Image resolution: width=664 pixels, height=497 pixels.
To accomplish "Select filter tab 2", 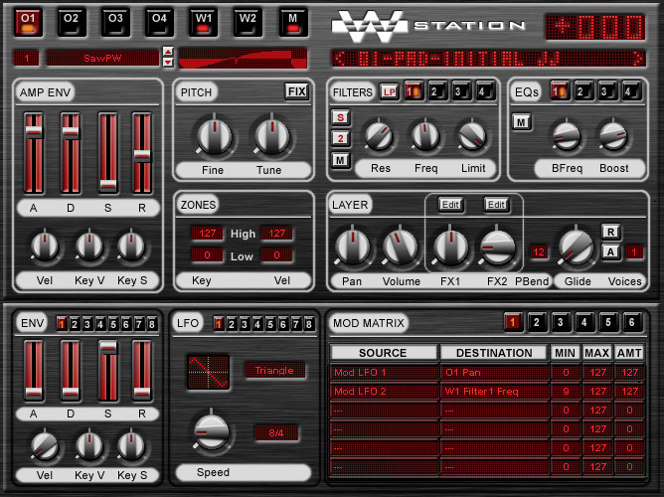I will tap(436, 91).
